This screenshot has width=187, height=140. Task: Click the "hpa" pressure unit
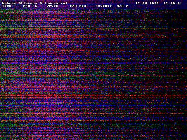pos(83,6)
